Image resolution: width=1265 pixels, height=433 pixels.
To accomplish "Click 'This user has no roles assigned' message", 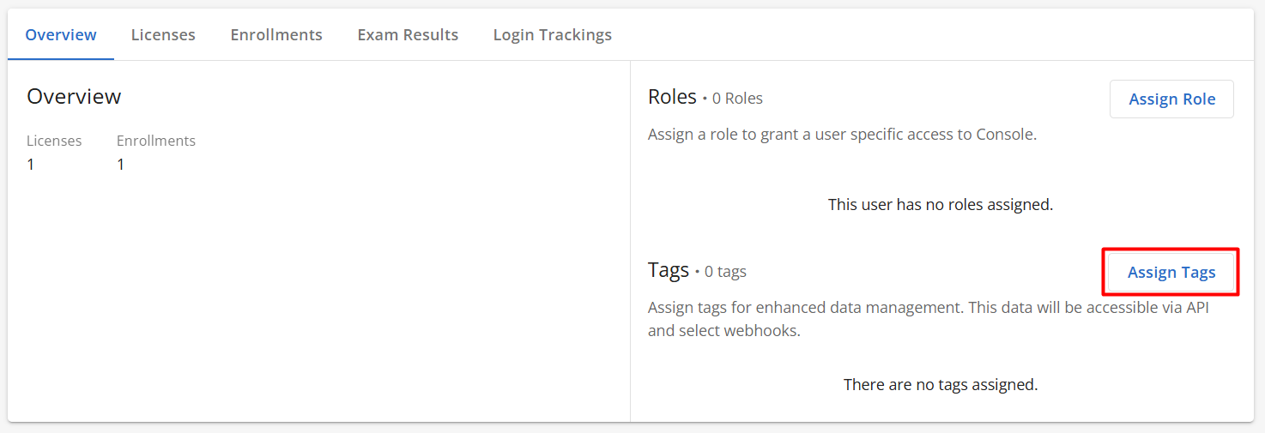I will coord(941,205).
